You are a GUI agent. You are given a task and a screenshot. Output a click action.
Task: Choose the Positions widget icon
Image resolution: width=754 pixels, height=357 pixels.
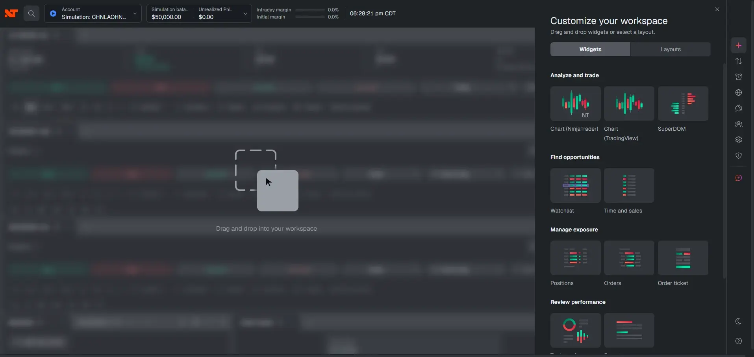click(x=575, y=258)
